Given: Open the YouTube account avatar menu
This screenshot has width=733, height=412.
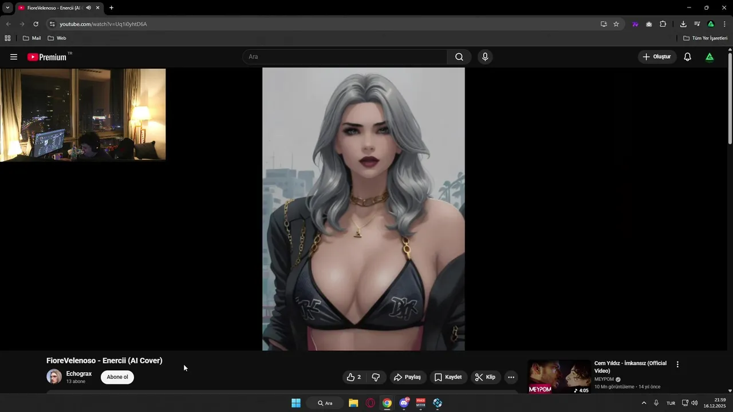Looking at the screenshot, I should click(x=710, y=57).
